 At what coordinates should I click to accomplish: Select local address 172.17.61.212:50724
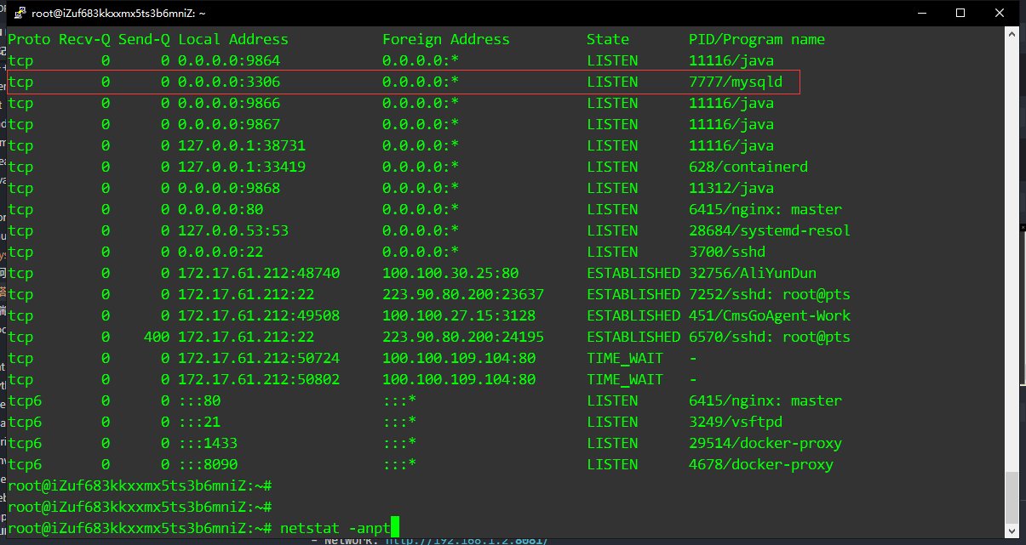pyautogui.click(x=259, y=358)
